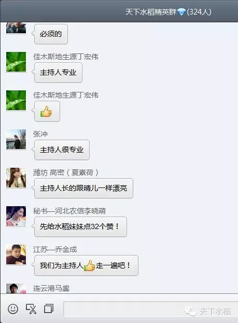Click thumbs-up emoji in 丁宏伟's message
238x323 pixels.
coord(46,112)
